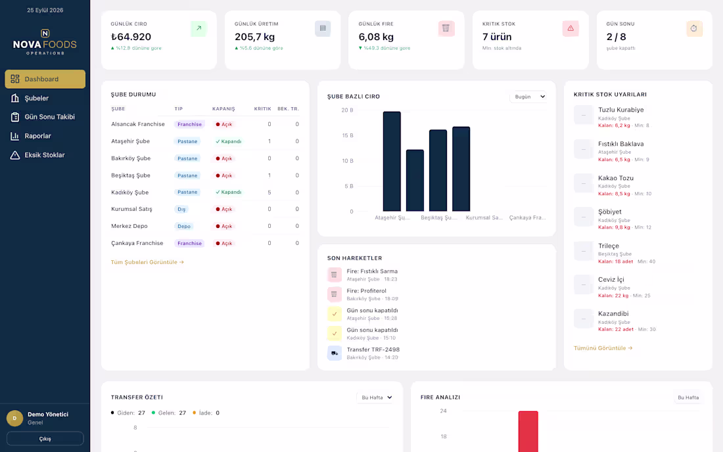Screen dimensions: 723x452
Task: Click the Gün Sonu timer icon
Action: pos(694,28)
